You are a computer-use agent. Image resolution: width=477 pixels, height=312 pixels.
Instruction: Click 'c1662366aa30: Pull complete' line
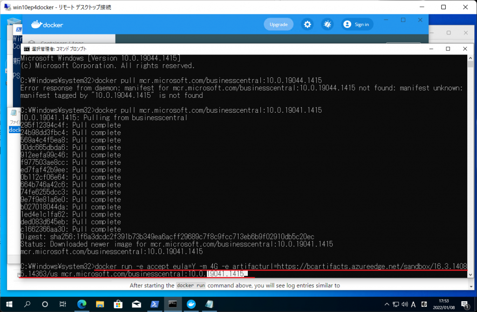tap(71, 229)
